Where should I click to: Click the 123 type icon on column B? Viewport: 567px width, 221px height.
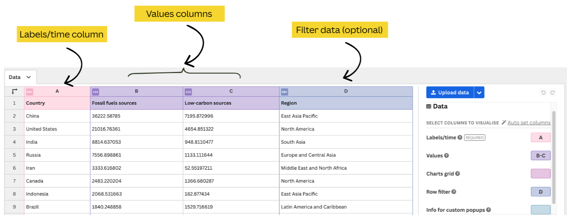click(x=95, y=91)
